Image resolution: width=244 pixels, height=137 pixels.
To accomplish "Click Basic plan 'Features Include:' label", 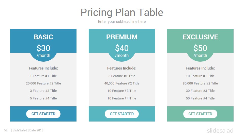I will [43, 68].
